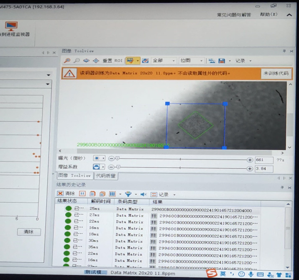Open the 记录 dropdown in the image toolbar
Screen dimensions: 299x280
pyautogui.click(x=243, y=61)
